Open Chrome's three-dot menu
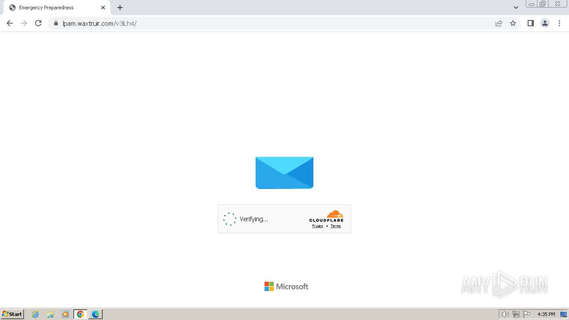The height and width of the screenshot is (320, 569). pos(559,23)
